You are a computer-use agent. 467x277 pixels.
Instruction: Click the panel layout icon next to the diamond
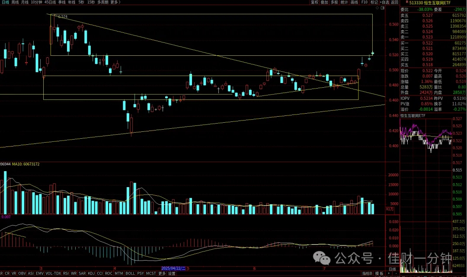click(383, 8)
